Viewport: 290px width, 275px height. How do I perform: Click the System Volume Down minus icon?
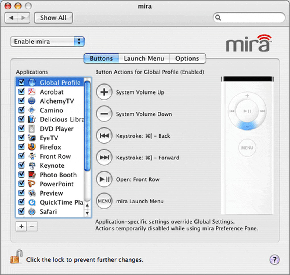[104, 114]
